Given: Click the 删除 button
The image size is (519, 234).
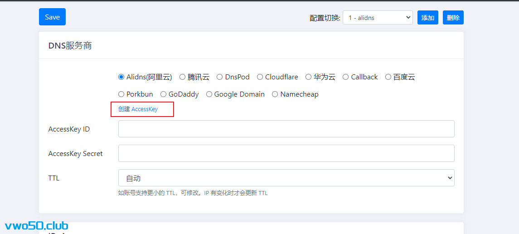Looking at the screenshot, I should [453, 18].
